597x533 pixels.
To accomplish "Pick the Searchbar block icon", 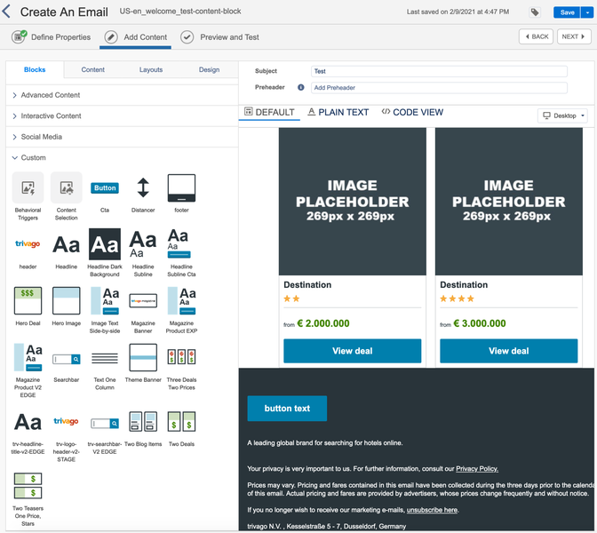I will tap(66, 358).
